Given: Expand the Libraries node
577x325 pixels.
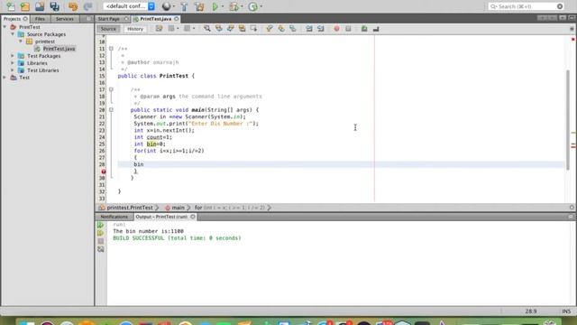Looking at the screenshot, I should [x=13, y=63].
